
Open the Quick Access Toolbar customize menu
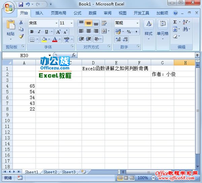[x=51, y=4]
